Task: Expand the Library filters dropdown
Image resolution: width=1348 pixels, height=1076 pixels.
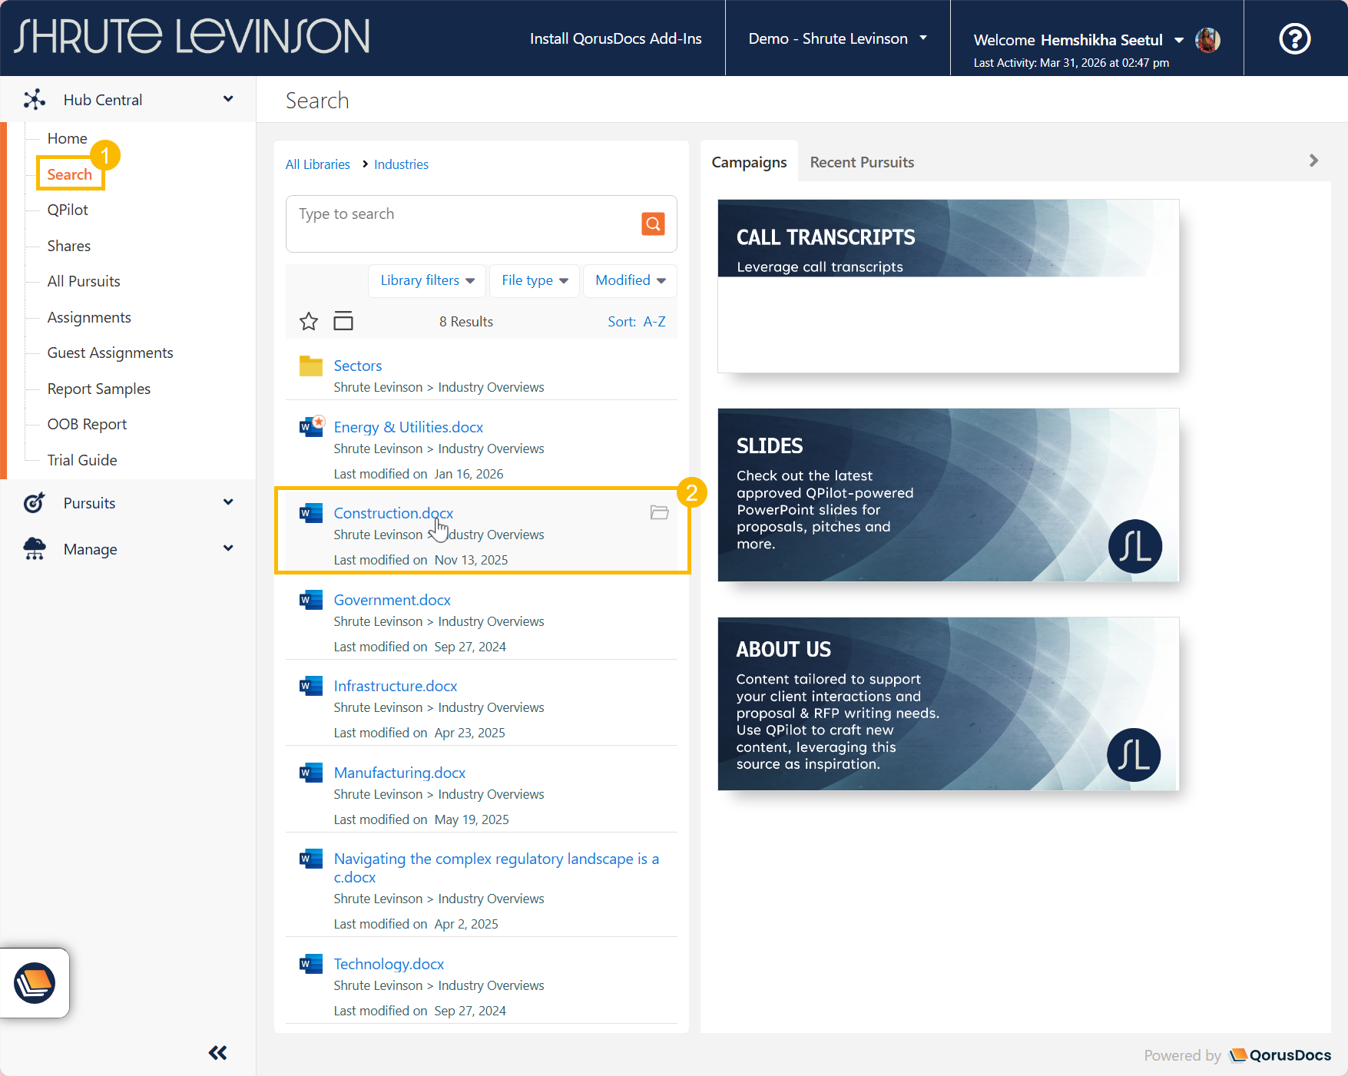Action: pos(427,281)
